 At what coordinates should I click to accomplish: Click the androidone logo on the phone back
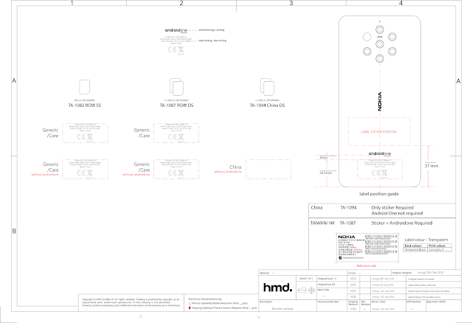[380, 153]
